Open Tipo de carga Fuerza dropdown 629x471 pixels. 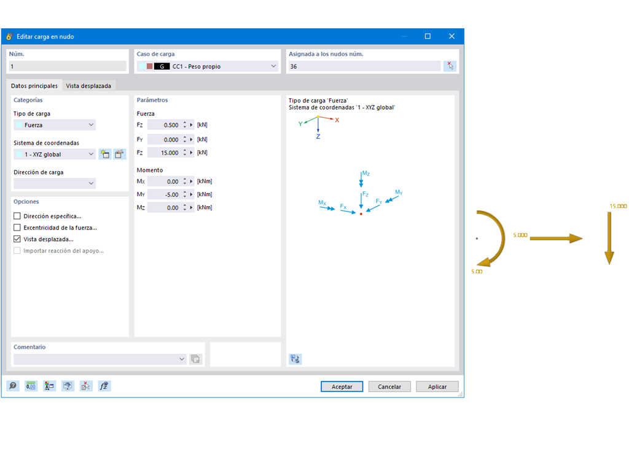(91, 125)
